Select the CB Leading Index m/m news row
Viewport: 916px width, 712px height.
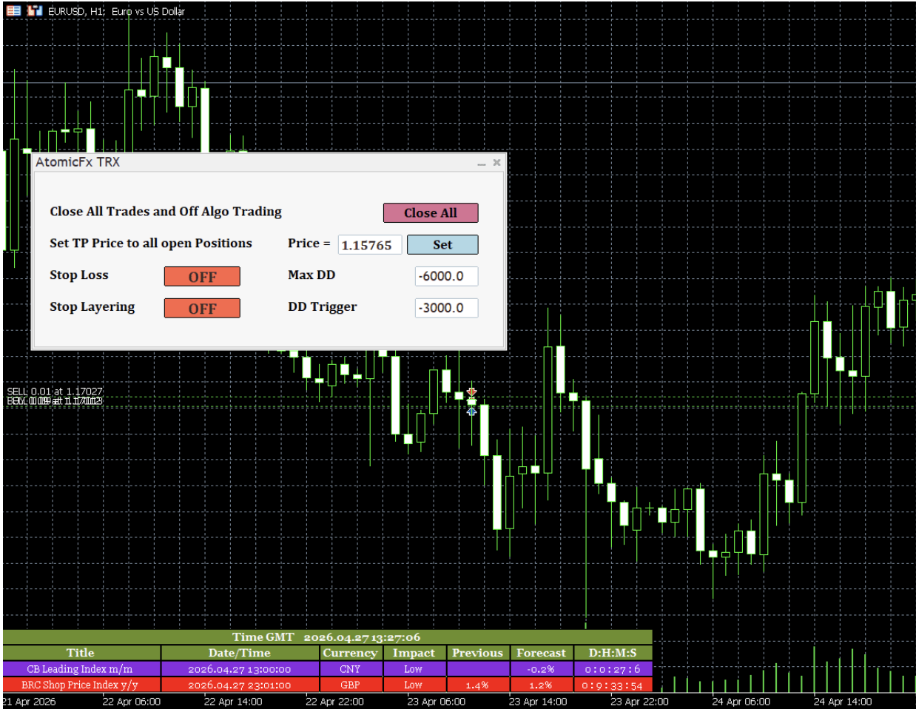coord(327,669)
